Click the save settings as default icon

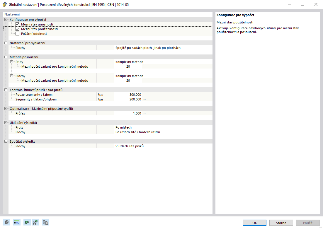click(x=35, y=223)
